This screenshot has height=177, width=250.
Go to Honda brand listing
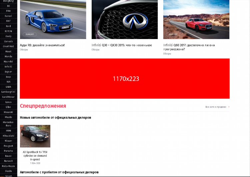[x=8, y=56]
